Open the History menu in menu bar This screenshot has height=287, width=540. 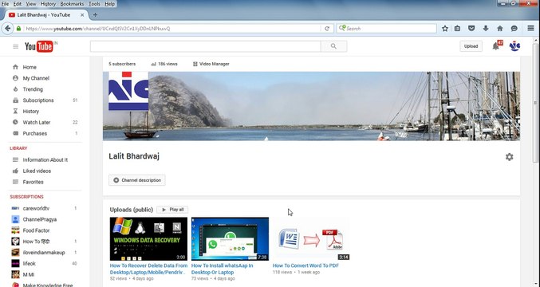click(48, 4)
